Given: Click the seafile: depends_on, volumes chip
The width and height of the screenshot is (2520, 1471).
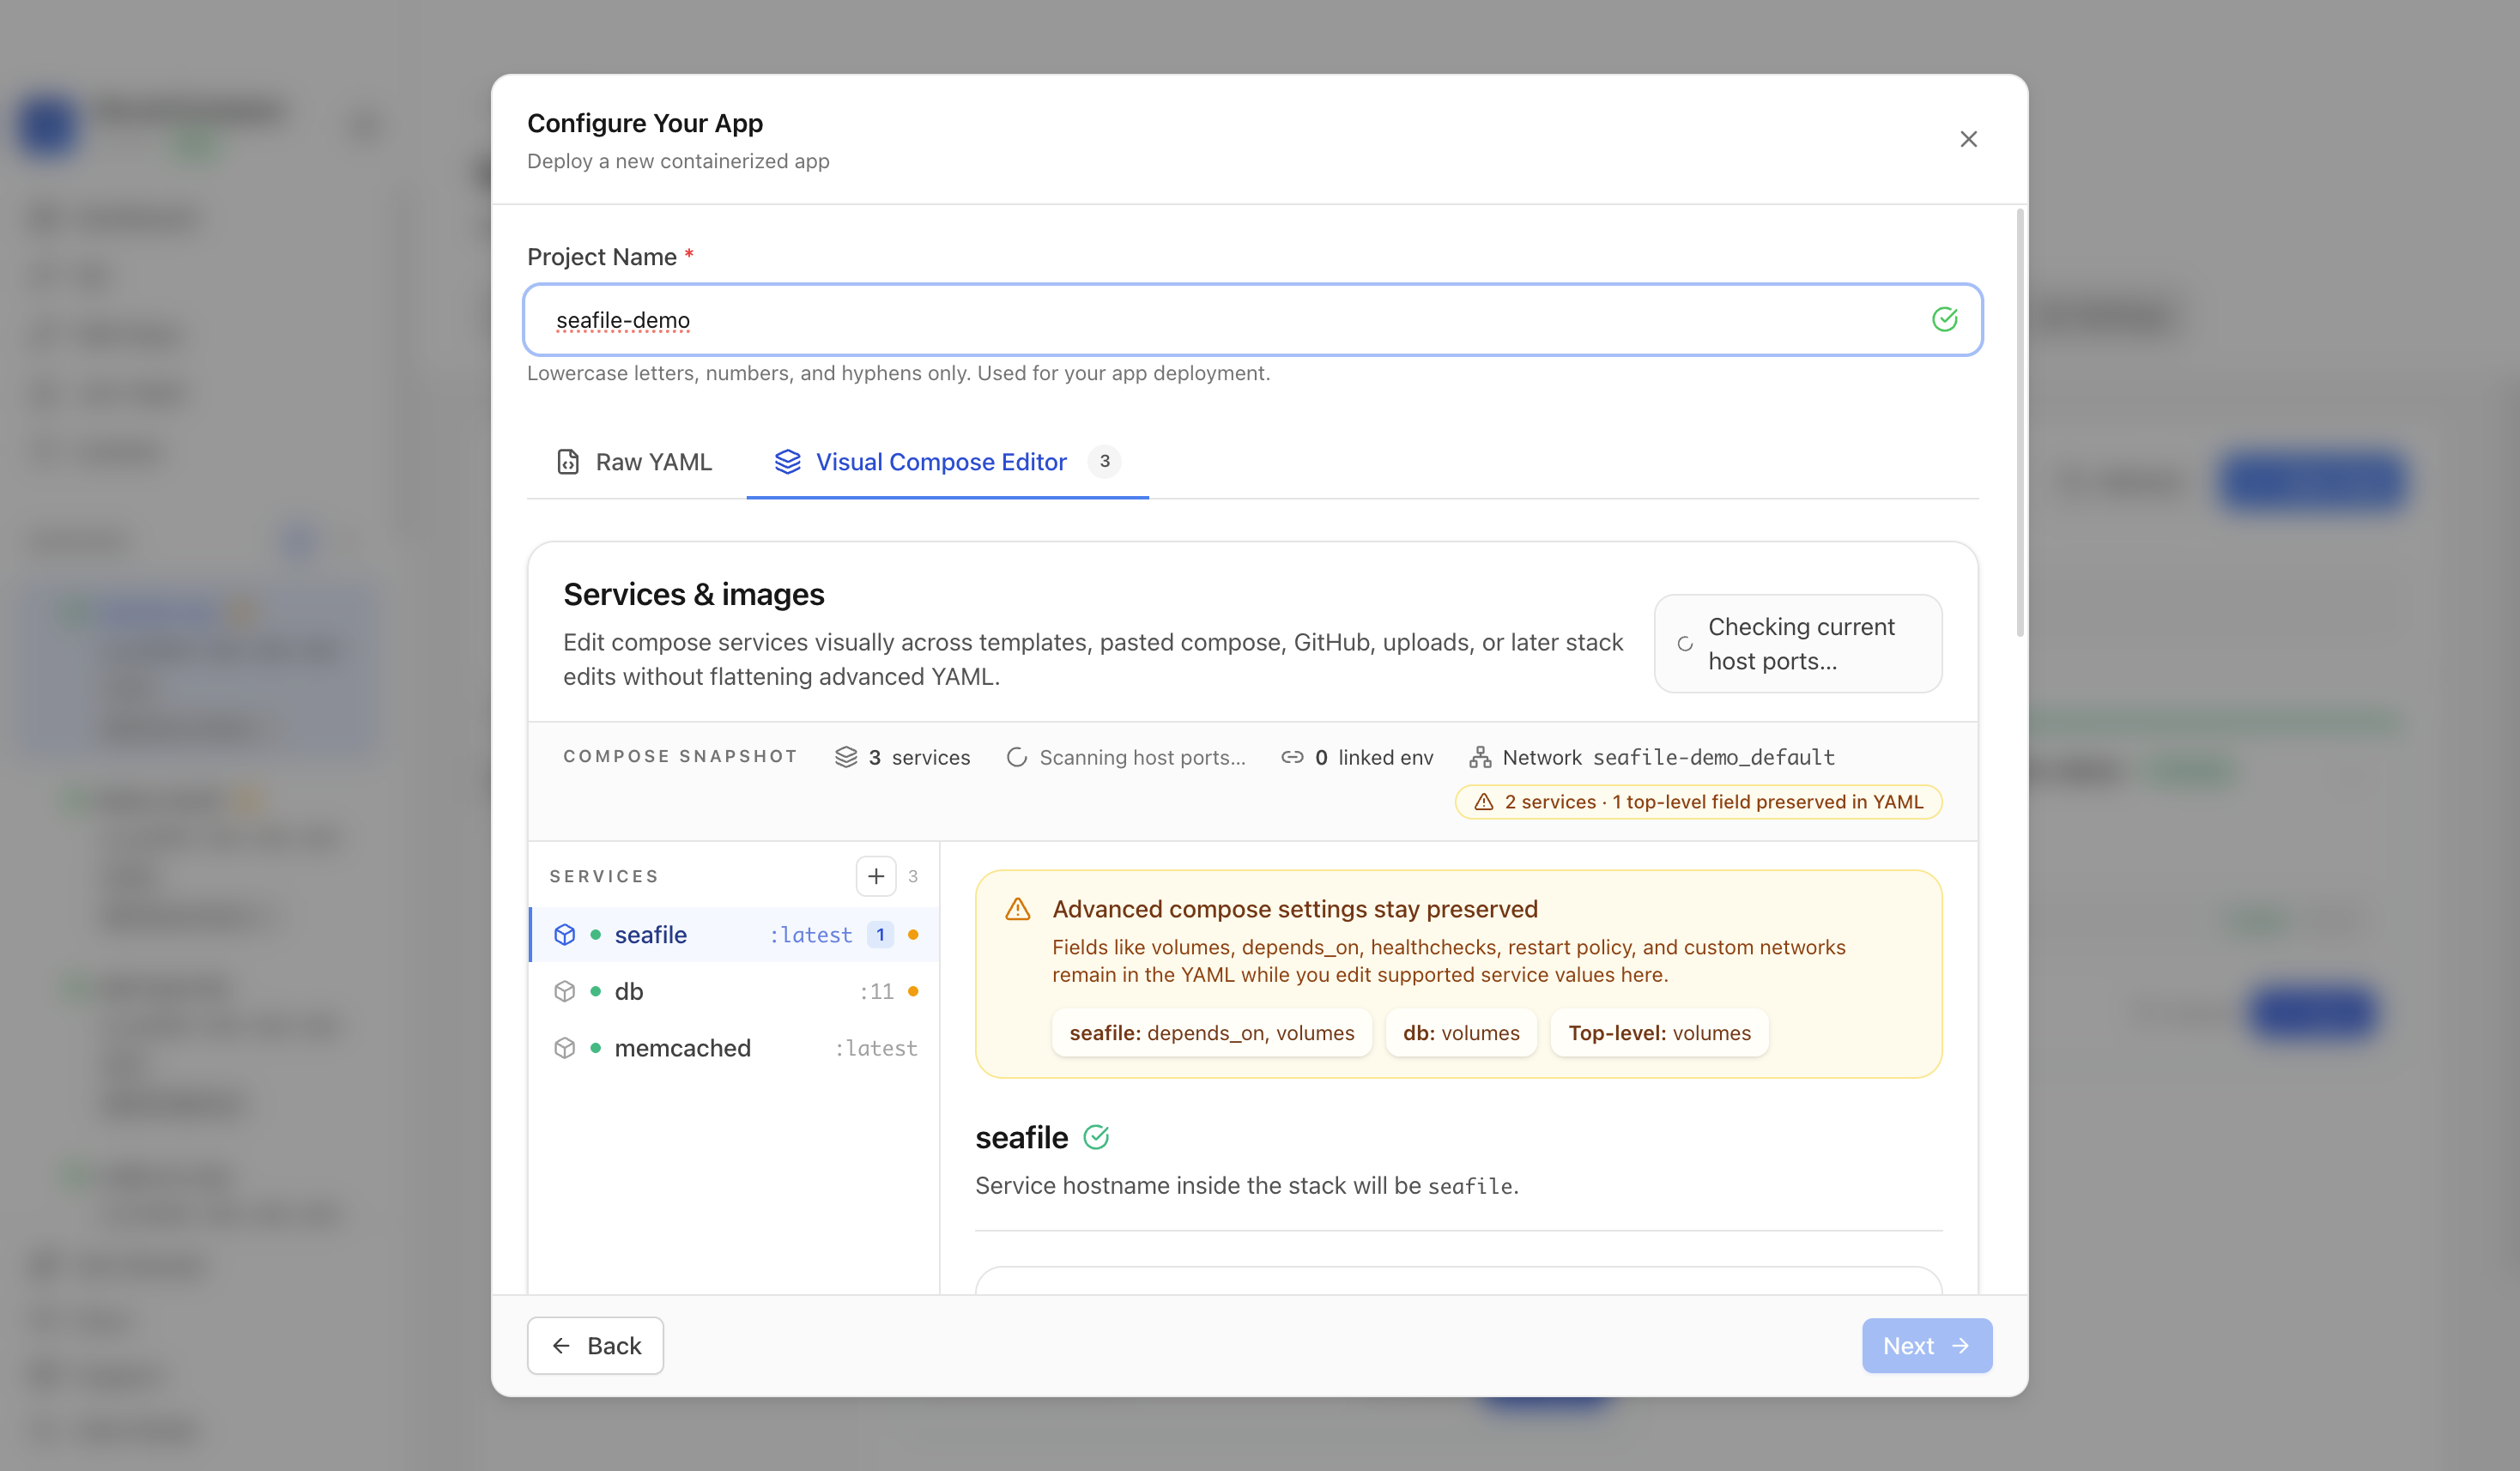Looking at the screenshot, I should tap(1212, 1033).
